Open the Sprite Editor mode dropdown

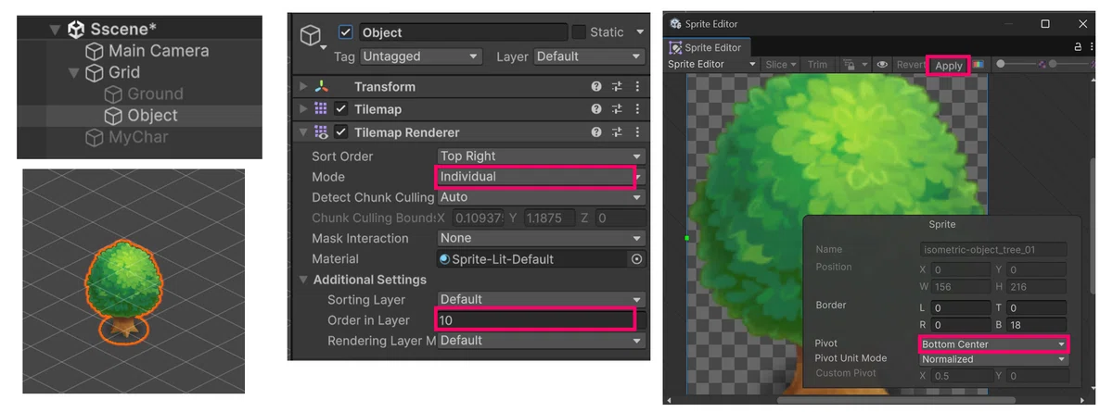coord(713,65)
